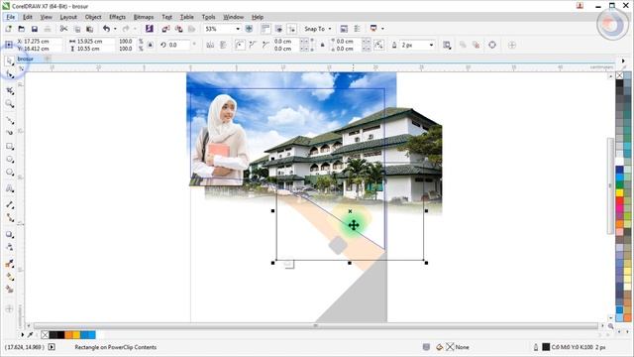Click the Paste icon
Viewport: 634px width, 357px height.
(x=90, y=29)
